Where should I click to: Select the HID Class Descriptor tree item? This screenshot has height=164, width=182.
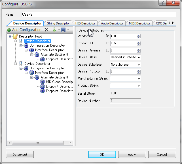point(59,82)
